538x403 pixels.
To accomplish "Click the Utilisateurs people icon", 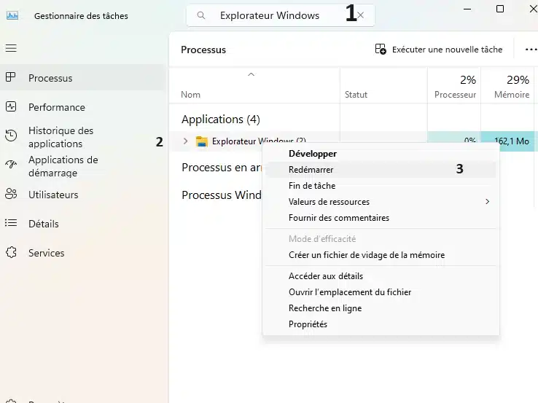I will click(11, 194).
